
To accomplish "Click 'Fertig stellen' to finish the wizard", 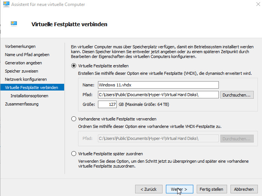I will [x=211, y=189].
